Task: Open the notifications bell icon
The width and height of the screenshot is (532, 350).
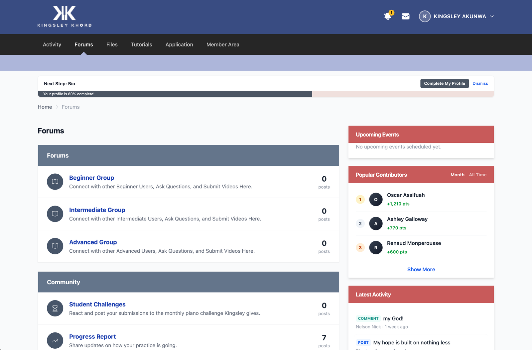Action: [388, 16]
